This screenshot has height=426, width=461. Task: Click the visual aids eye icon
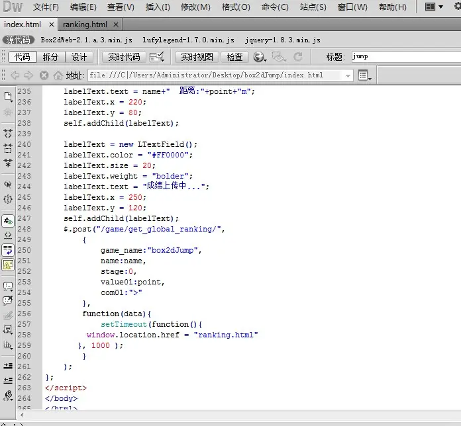click(x=279, y=57)
